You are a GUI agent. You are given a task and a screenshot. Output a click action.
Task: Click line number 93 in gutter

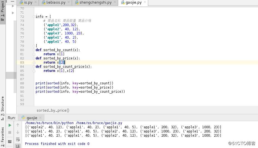pos(22,104)
